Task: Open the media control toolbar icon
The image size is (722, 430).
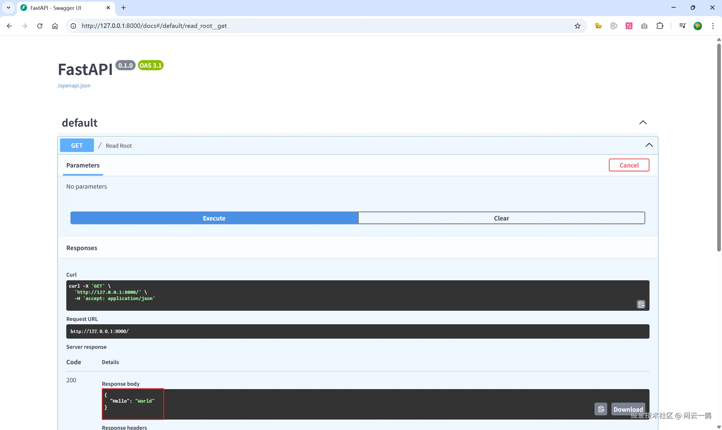Action: [x=682, y=26]
